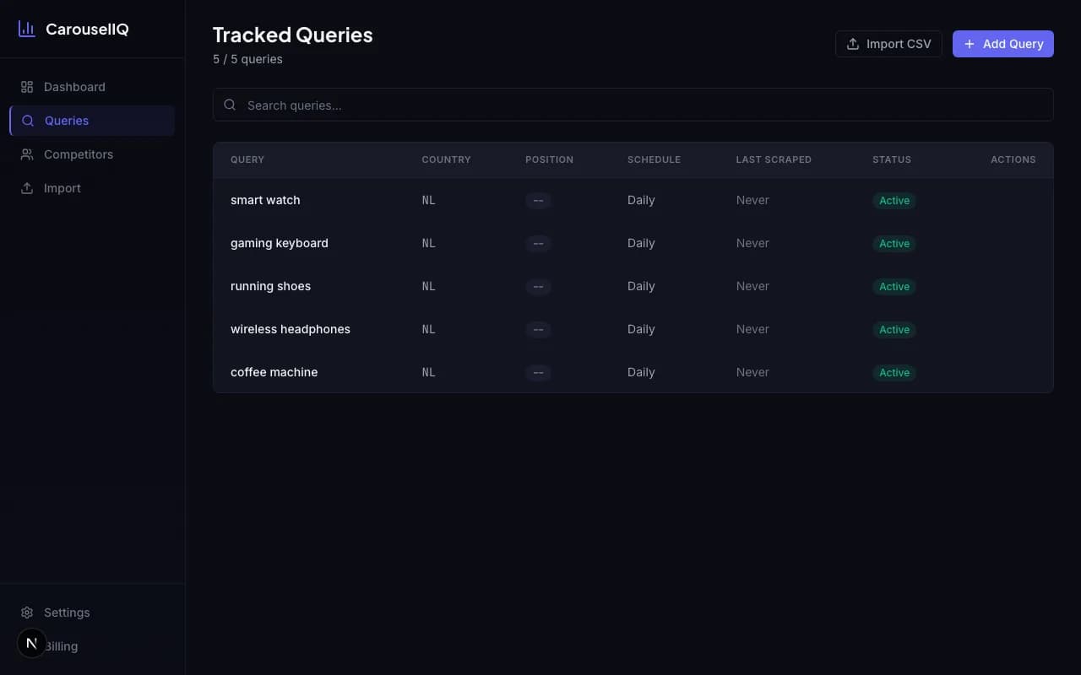Navigate to the Competitors section

(79, 154)
